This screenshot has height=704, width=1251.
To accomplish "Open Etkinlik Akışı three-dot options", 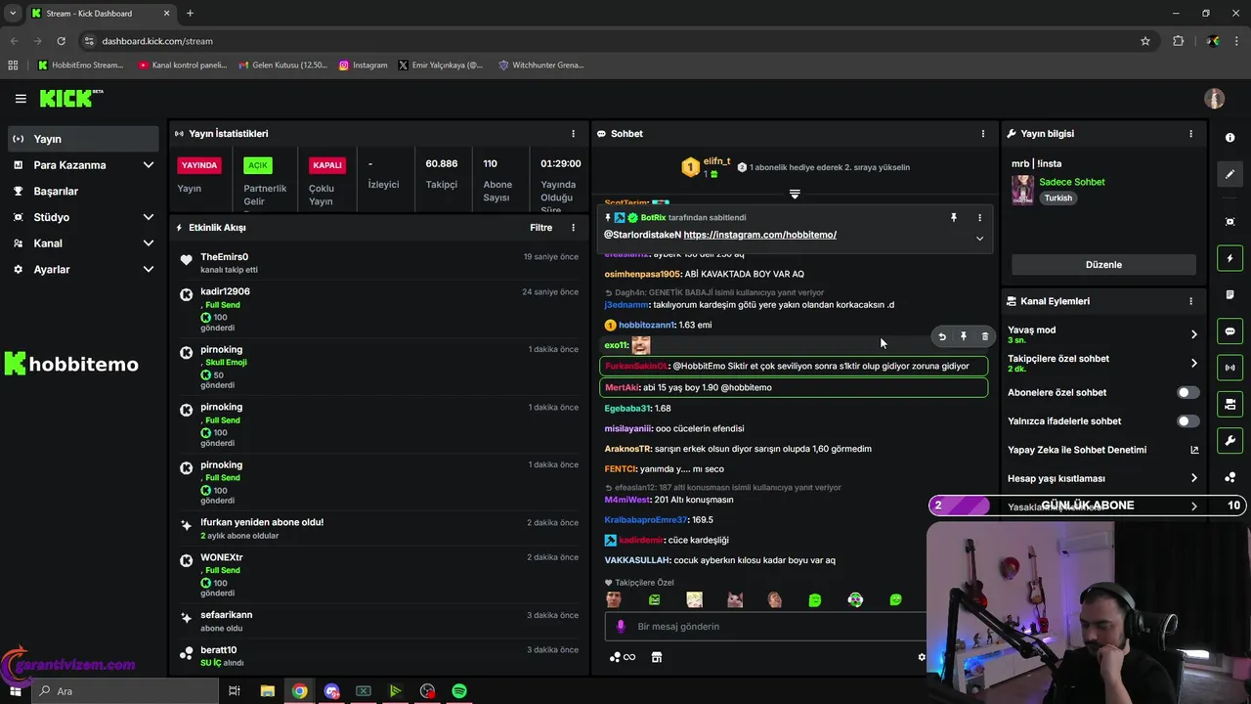I will pyautogui.click(x=574, y=228).
